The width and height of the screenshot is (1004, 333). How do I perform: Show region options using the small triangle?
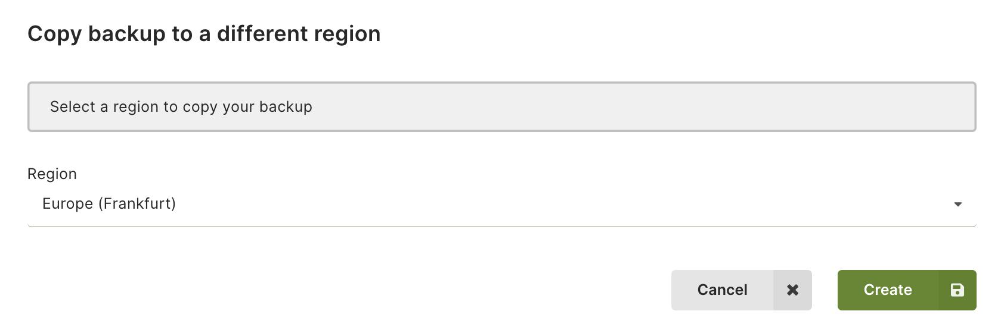pos(958,204)
